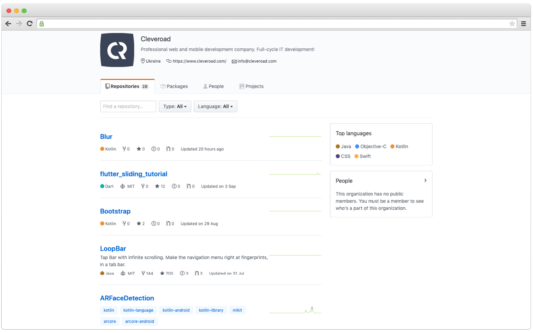Click the Bootstrap issues icon
Screen dimensions: 533x333
click(154, 223)
